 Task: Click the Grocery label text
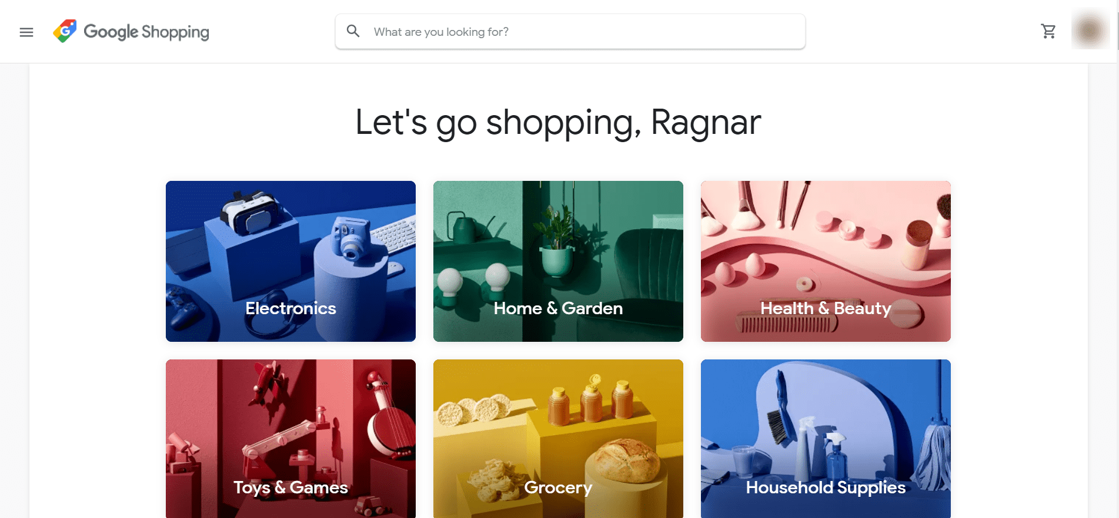tap(558, 488)
